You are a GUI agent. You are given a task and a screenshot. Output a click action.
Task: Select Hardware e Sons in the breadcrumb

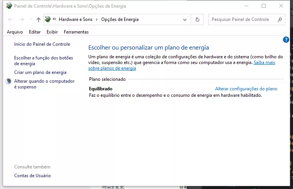(76, 19)
